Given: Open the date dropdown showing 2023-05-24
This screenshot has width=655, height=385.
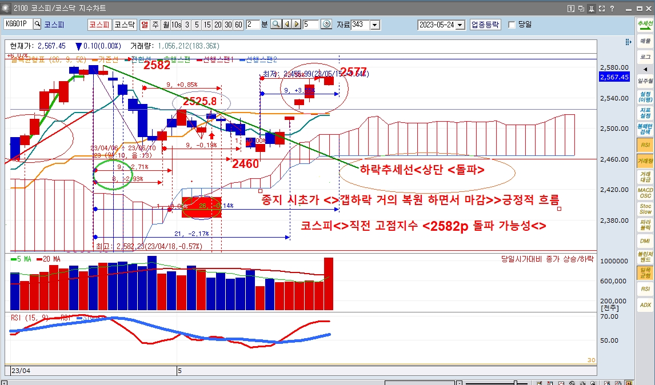Looking at the screenshot, I should click(460, 25).
